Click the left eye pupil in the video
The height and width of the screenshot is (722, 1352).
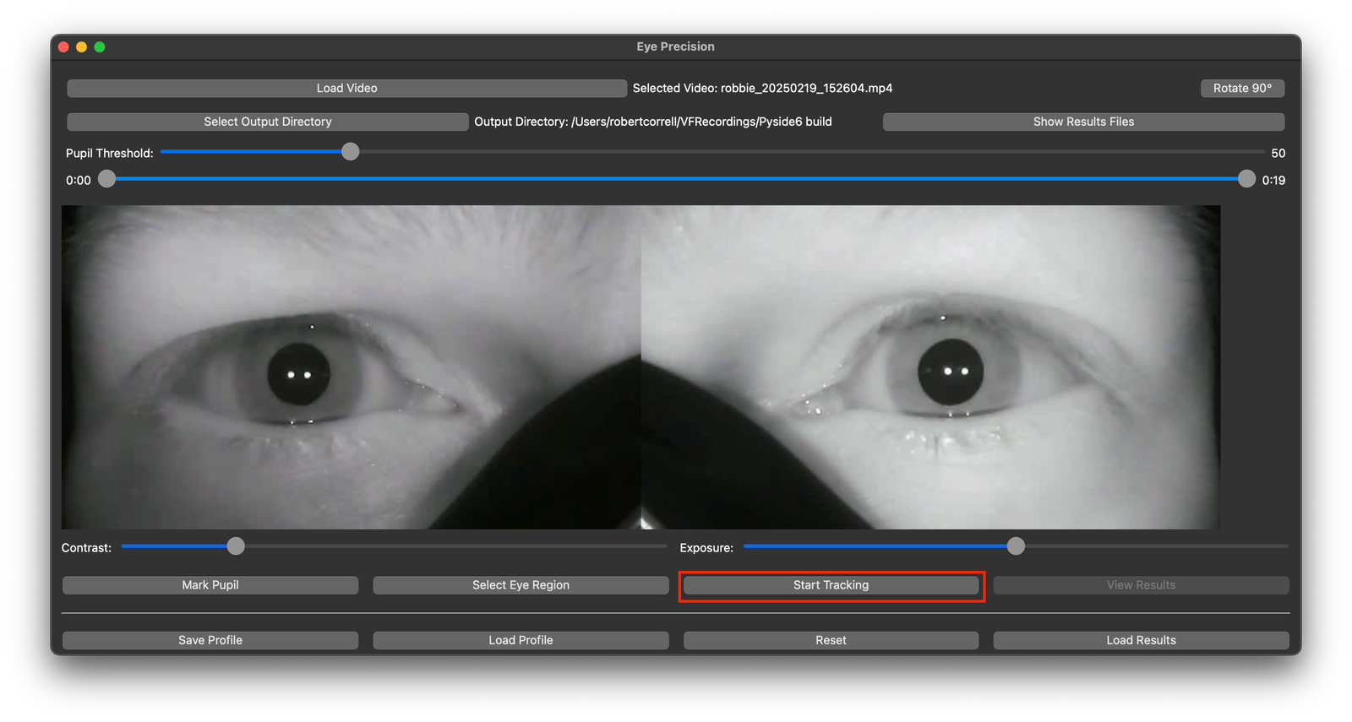pyautogui.click(x=299, y=375)
